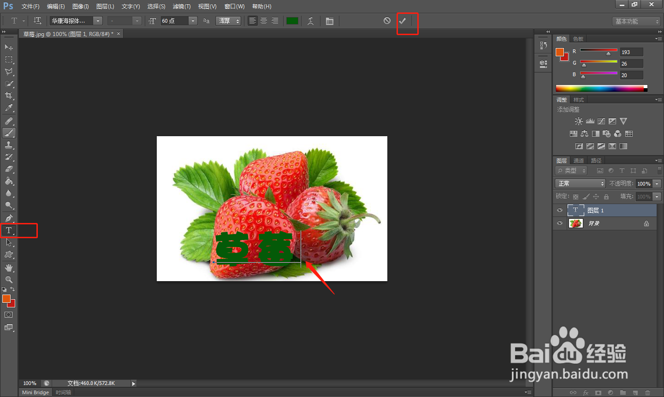664x397 pixels.
Task: Select the Pen tool
Action: [9, 218]
